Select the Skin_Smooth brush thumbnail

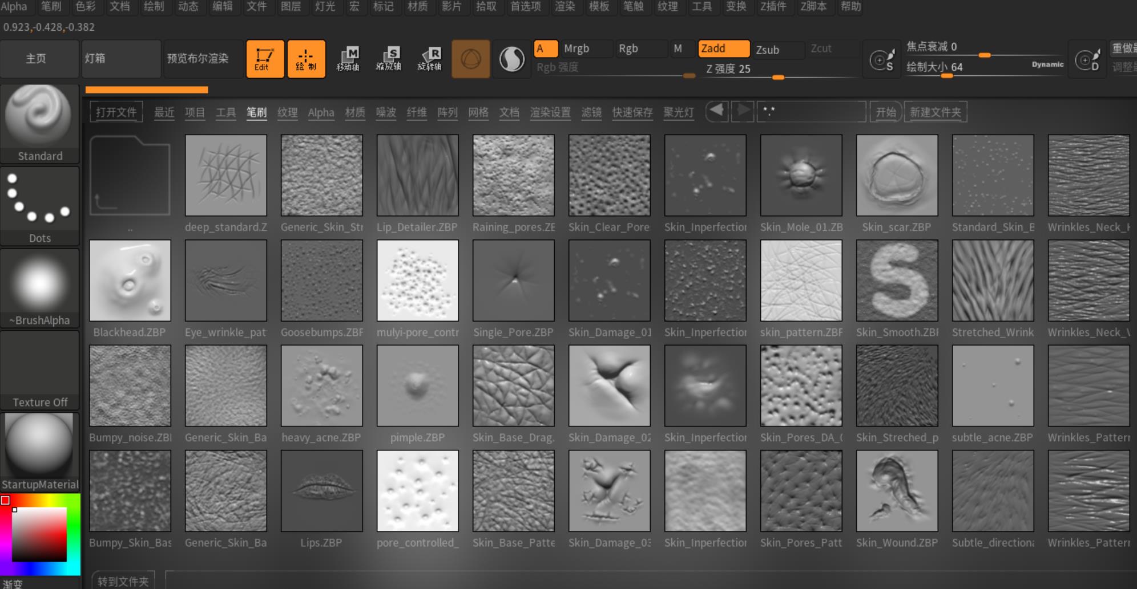[897, 281]
